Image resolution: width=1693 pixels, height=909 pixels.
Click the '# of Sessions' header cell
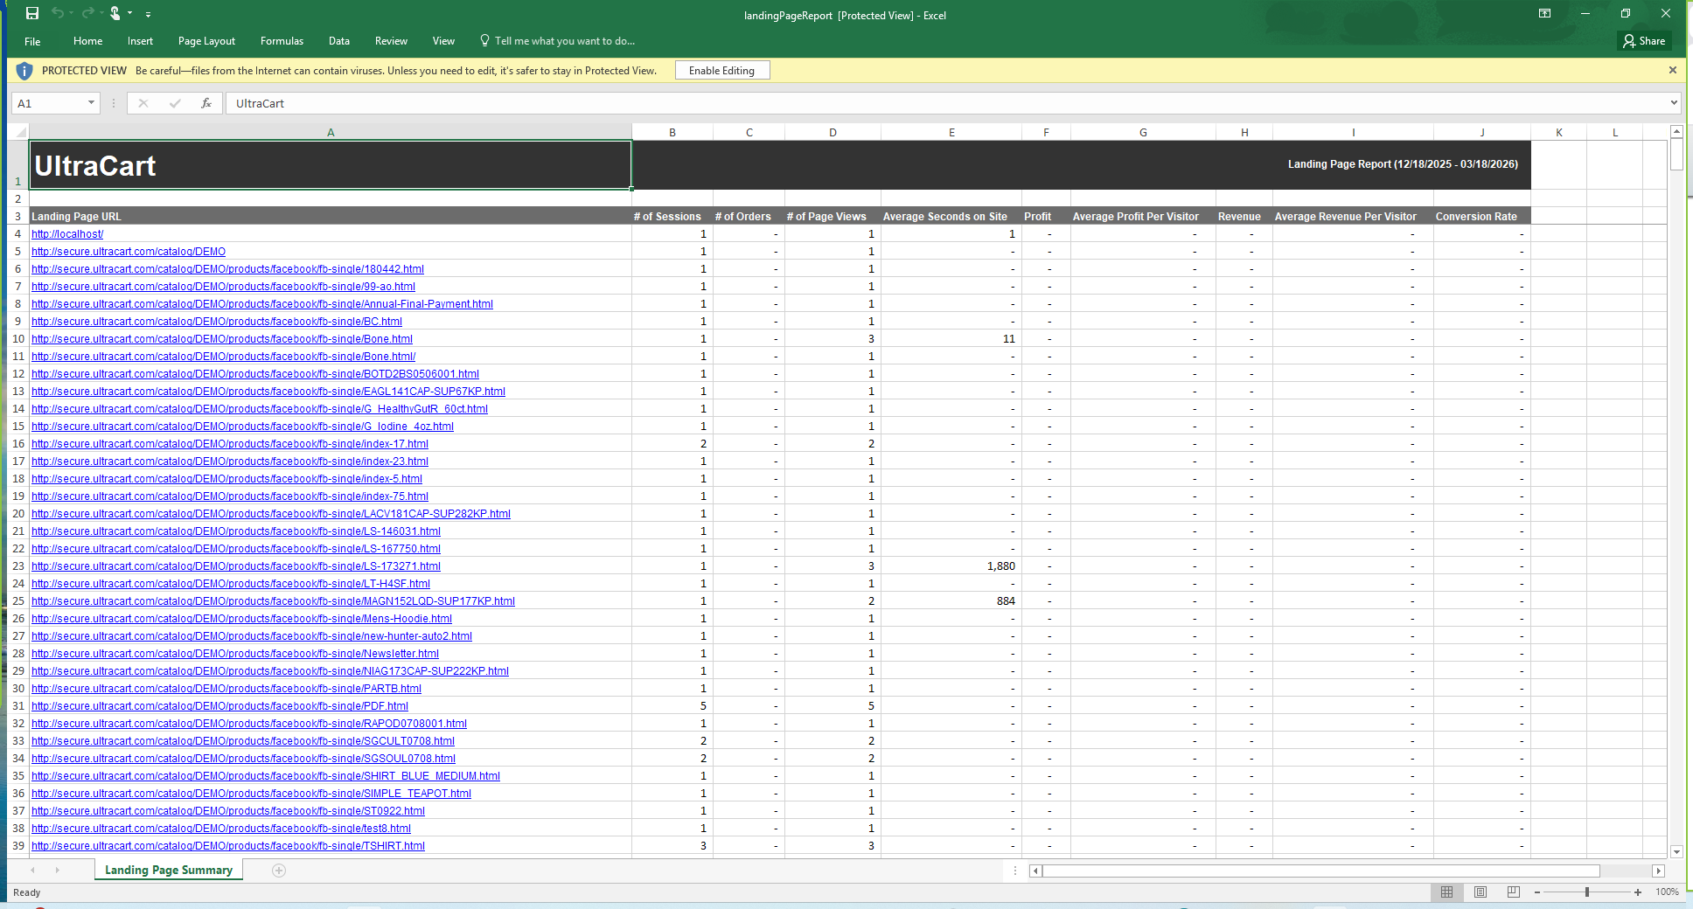tap(672, 216)
